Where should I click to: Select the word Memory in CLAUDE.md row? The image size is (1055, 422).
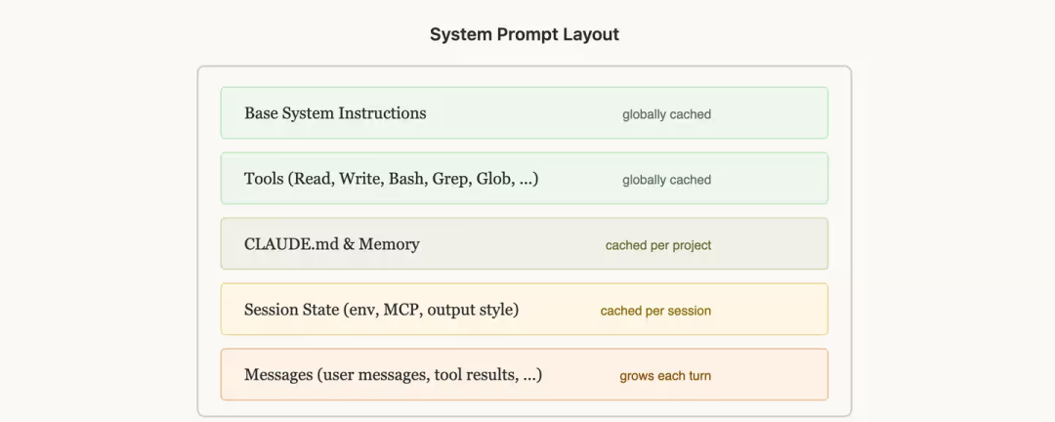pos(389,244)
